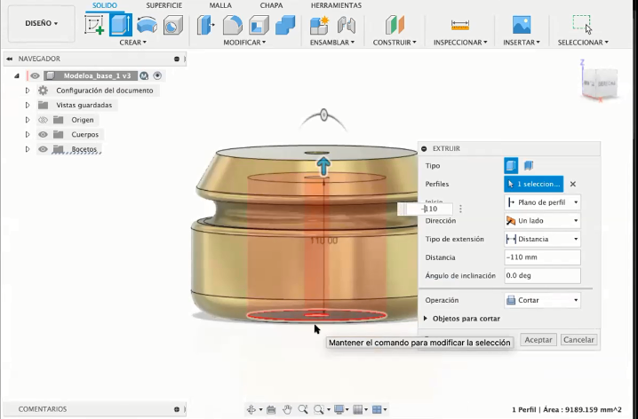Image resolution: width=638 pixels, height=419 pixels.
Task: Select the Fillet tool icon
Action: (x=232, y=25)
